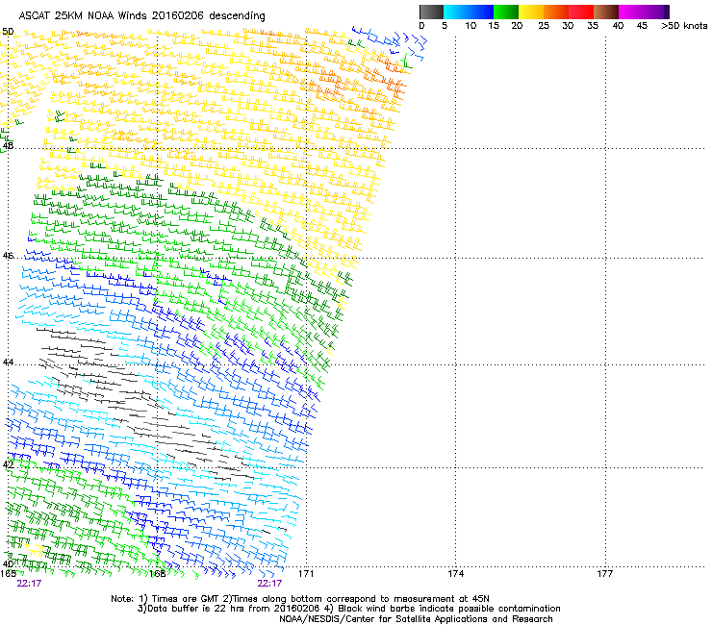Select the green 15-20 knots legend segment
This screenshot has width=712, height=625.
pyautogui.click(x=506, y=12)
